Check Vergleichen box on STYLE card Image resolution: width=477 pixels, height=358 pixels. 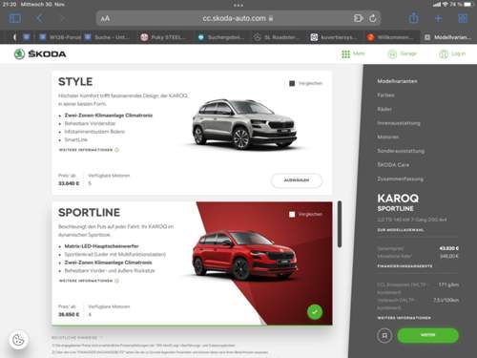[x=292, y=83]
